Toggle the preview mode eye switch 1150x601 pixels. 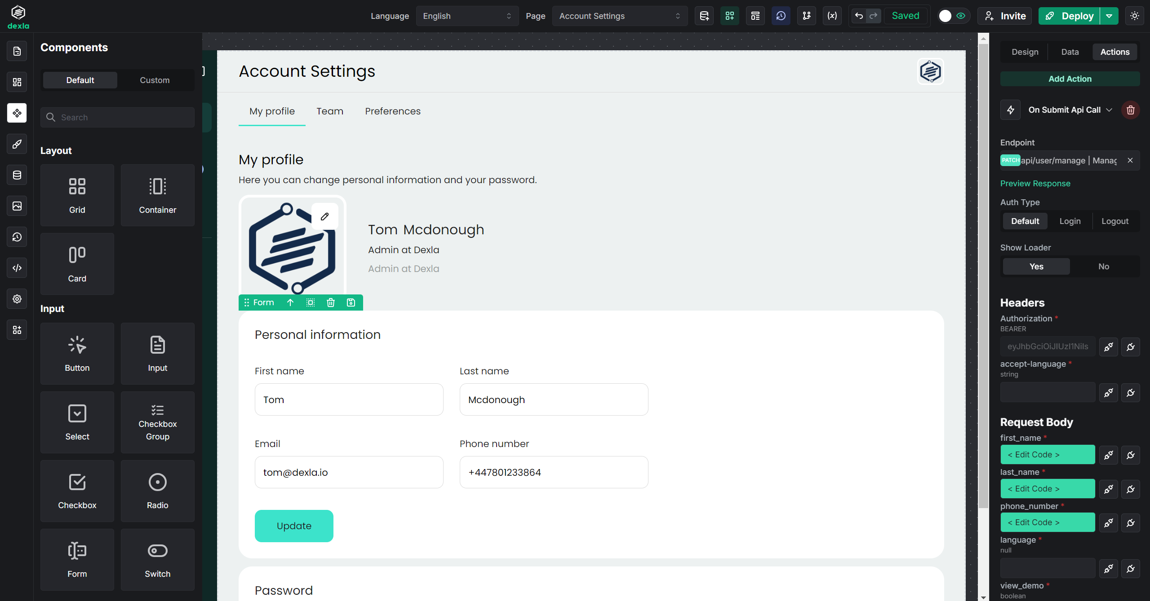(952, 16)
